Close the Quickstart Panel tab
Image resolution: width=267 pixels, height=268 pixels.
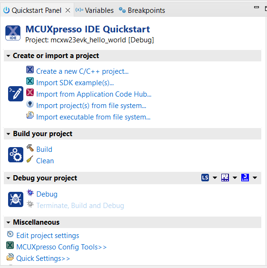click(x=68, y=10)
